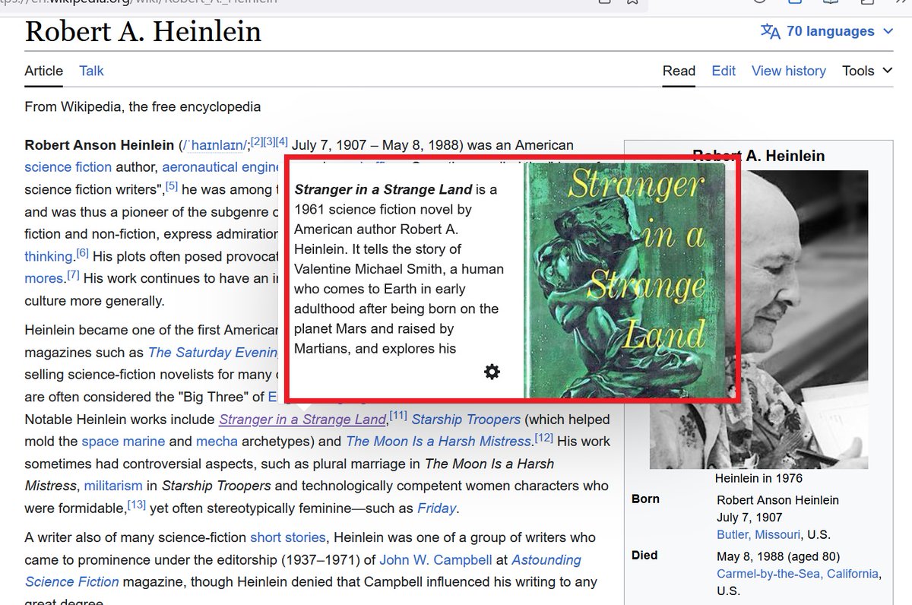The image size is (912, 605).
Task: Open the Friday novel link
Action: [437, 508]
